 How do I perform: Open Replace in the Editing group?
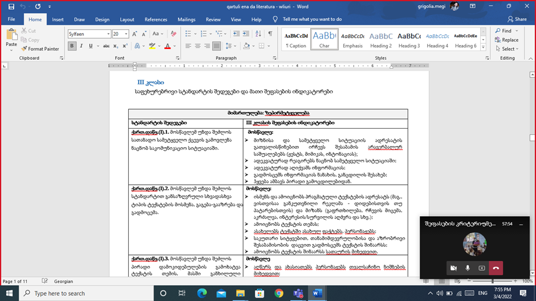click(x=506, y=40)
